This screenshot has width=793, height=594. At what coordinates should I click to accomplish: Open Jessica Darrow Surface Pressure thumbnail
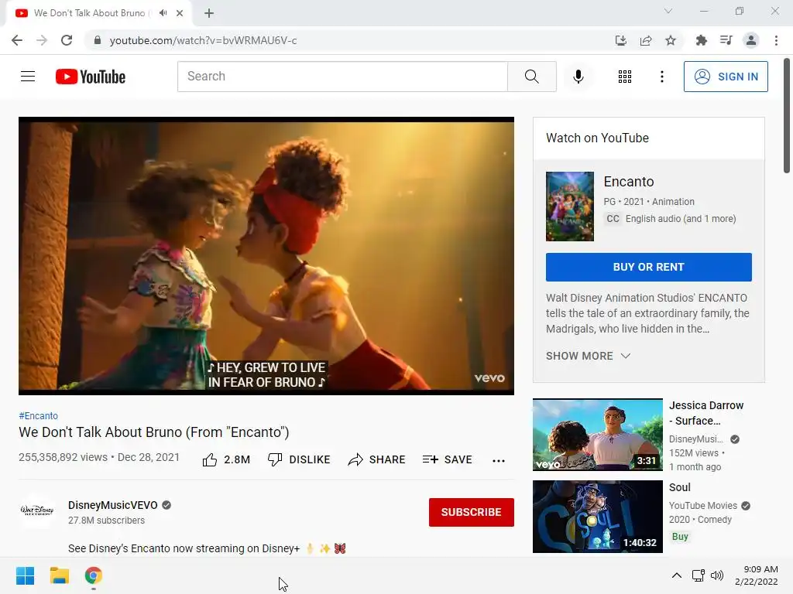pyautogui.click(x=597, y=435)
